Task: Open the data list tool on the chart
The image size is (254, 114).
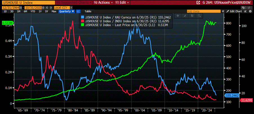Action: [x=192, y=16]
